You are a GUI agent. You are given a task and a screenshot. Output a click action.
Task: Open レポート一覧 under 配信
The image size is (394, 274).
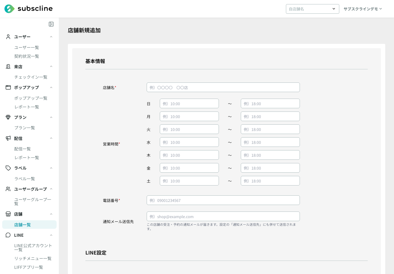[27, 158]
